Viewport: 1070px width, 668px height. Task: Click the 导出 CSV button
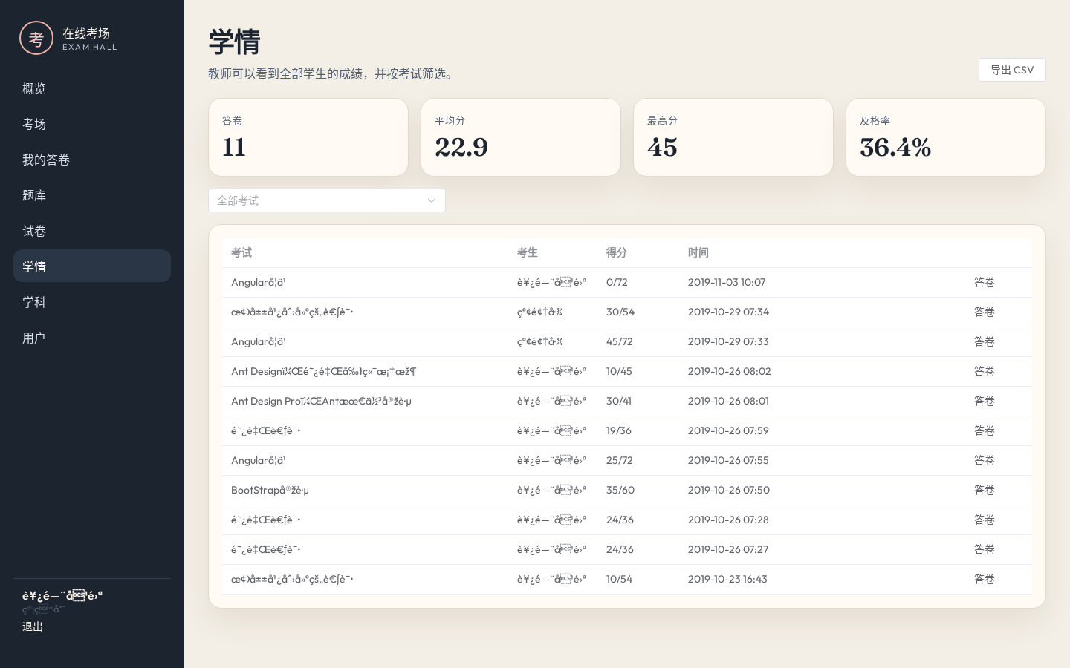1012,70
